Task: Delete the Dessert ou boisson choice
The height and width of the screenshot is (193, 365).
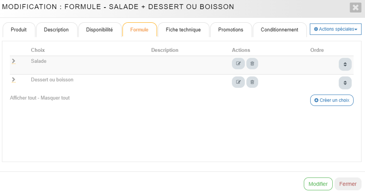Action: click(x=252, y=82)
